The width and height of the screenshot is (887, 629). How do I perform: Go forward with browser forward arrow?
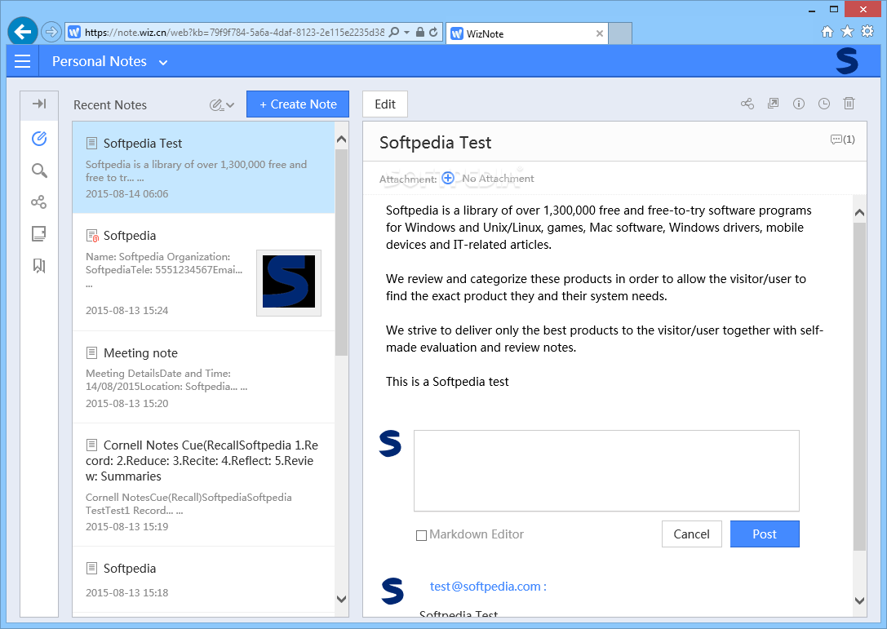51,32
